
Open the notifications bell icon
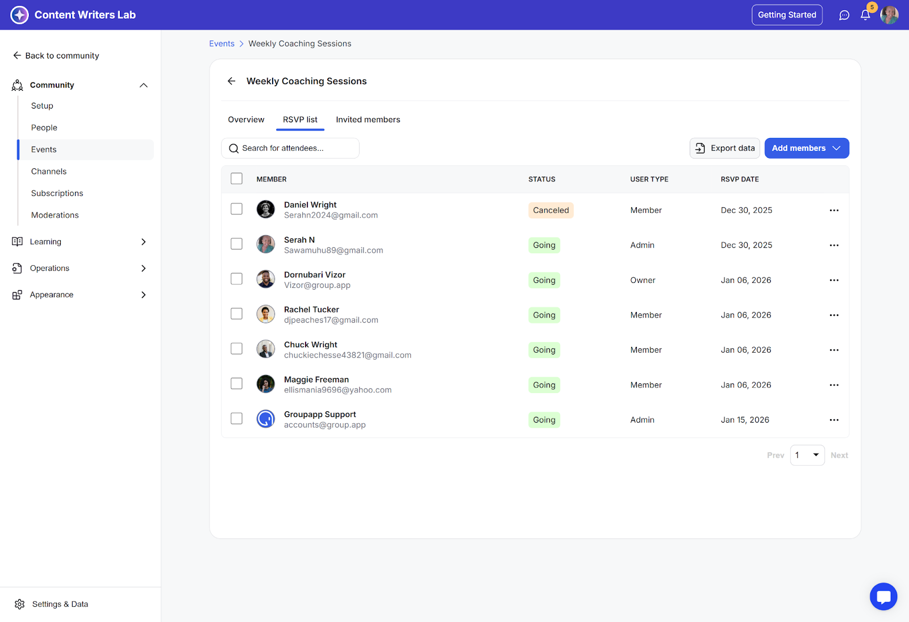(865, 15)
